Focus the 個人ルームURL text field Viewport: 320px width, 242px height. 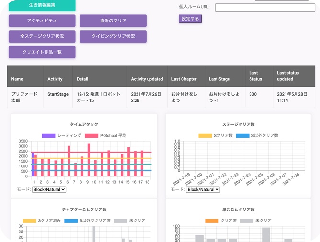(265, 8)
